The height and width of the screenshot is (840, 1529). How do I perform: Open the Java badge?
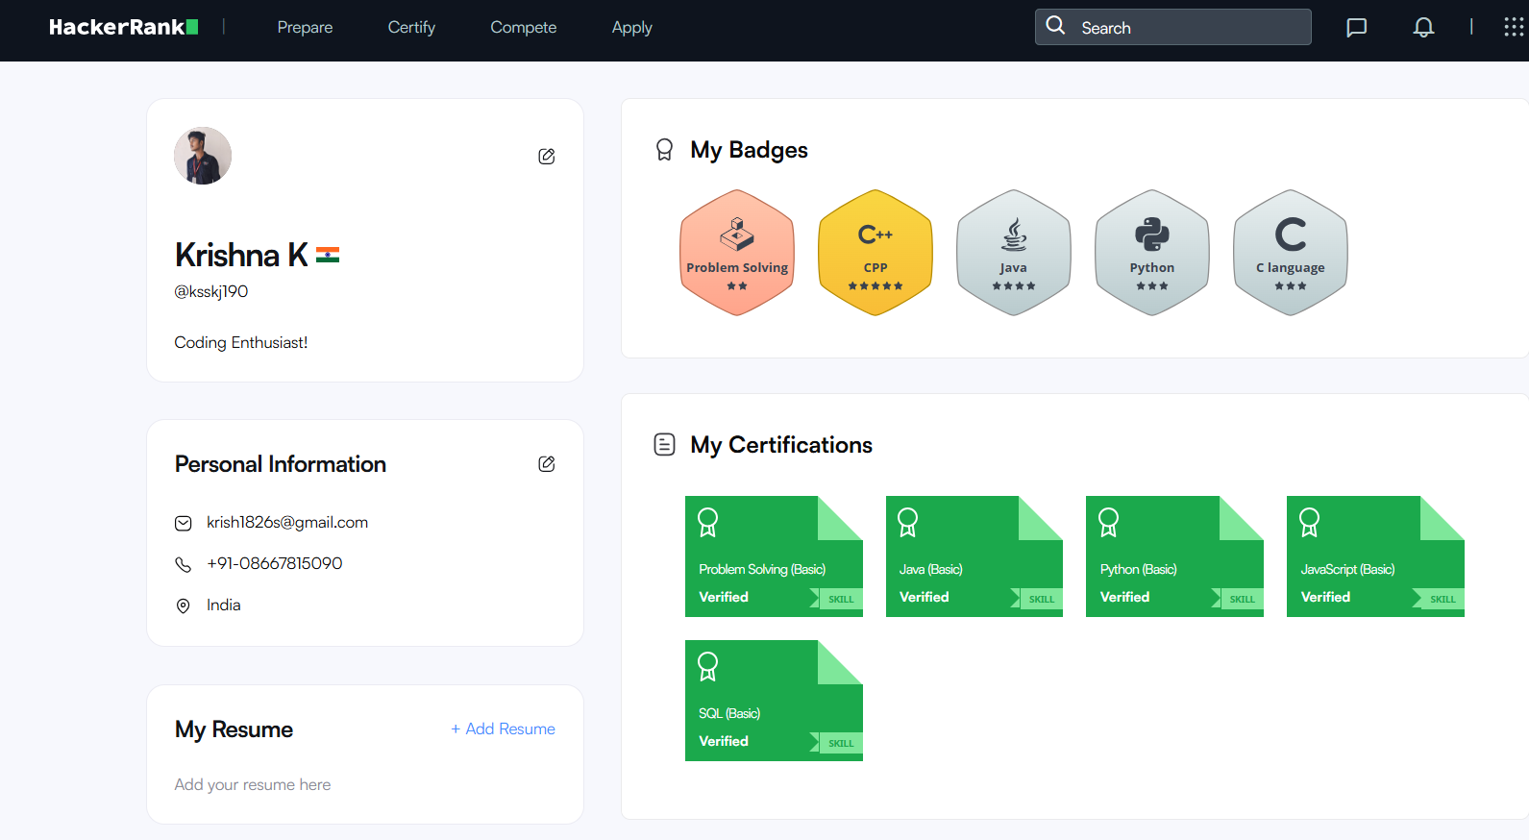(1014, 253)
